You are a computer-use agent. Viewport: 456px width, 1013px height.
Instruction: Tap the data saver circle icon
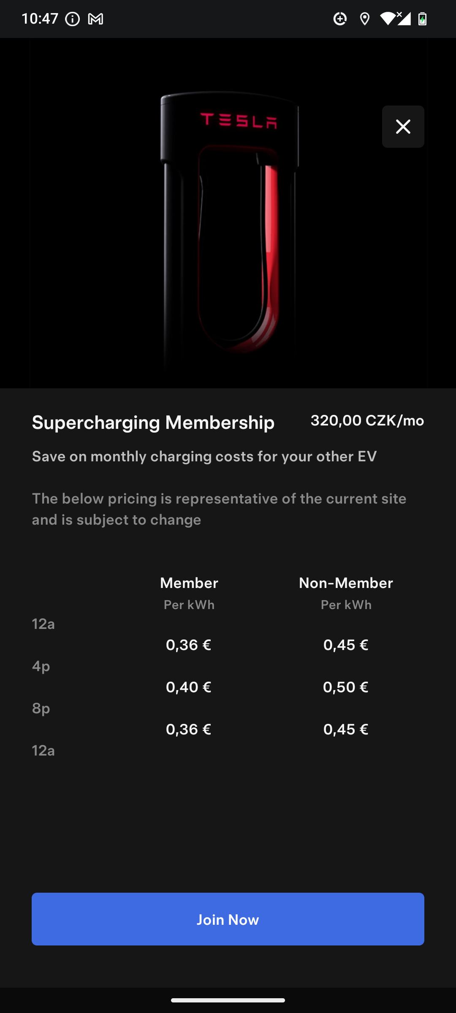click(340, 19)
